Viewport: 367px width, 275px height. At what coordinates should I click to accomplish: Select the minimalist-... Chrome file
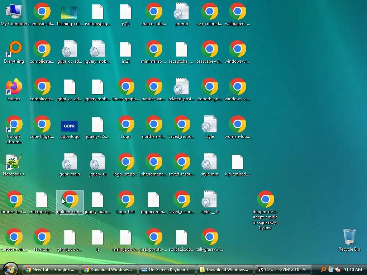153,52
